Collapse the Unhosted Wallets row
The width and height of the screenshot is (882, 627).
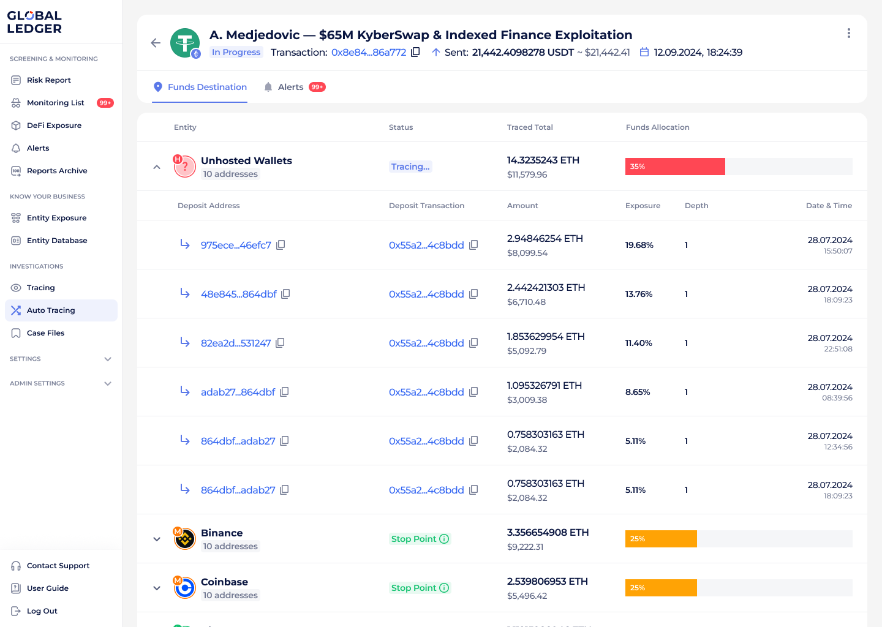coord(156,166)
